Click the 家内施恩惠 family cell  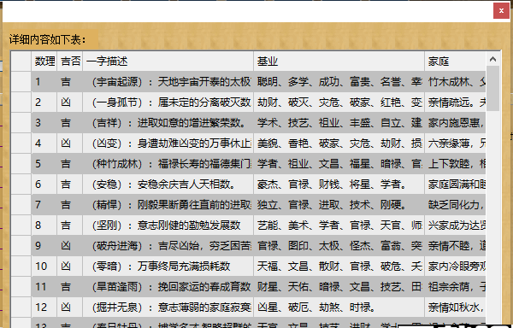coord(456,123)
